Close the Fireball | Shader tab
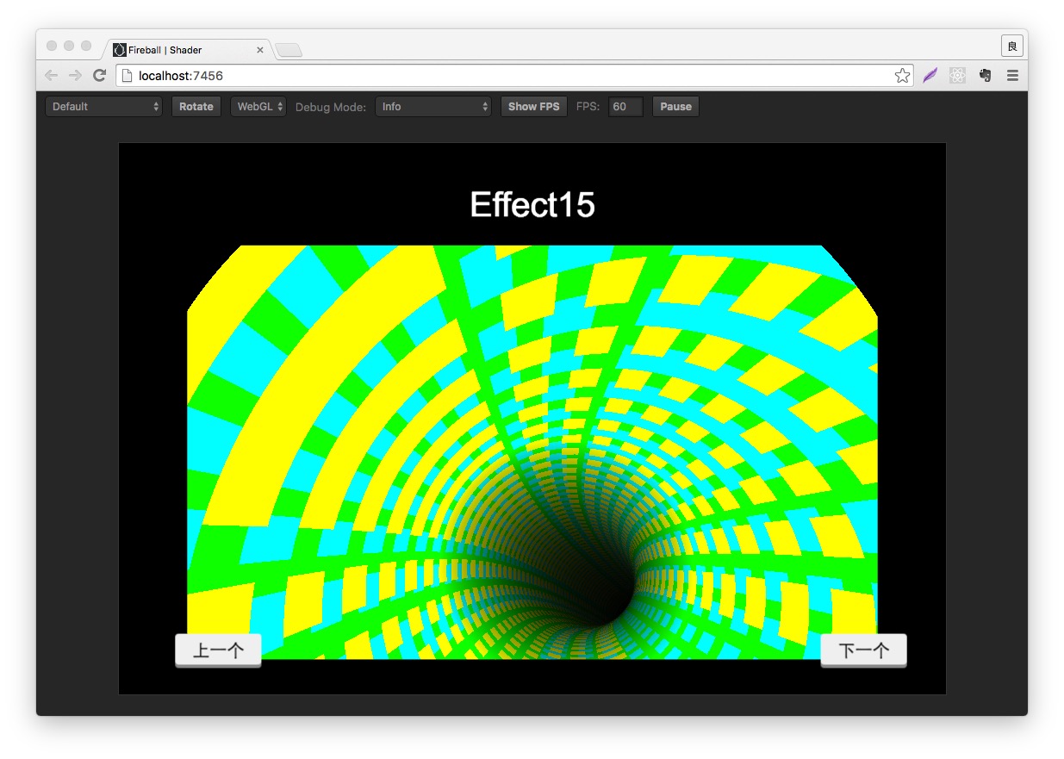Screen dimensions: 1064x759 (x=260, y=50)
